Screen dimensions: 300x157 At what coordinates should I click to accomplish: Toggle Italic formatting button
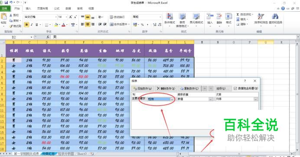pyautogui.click(x=32, y=25)
